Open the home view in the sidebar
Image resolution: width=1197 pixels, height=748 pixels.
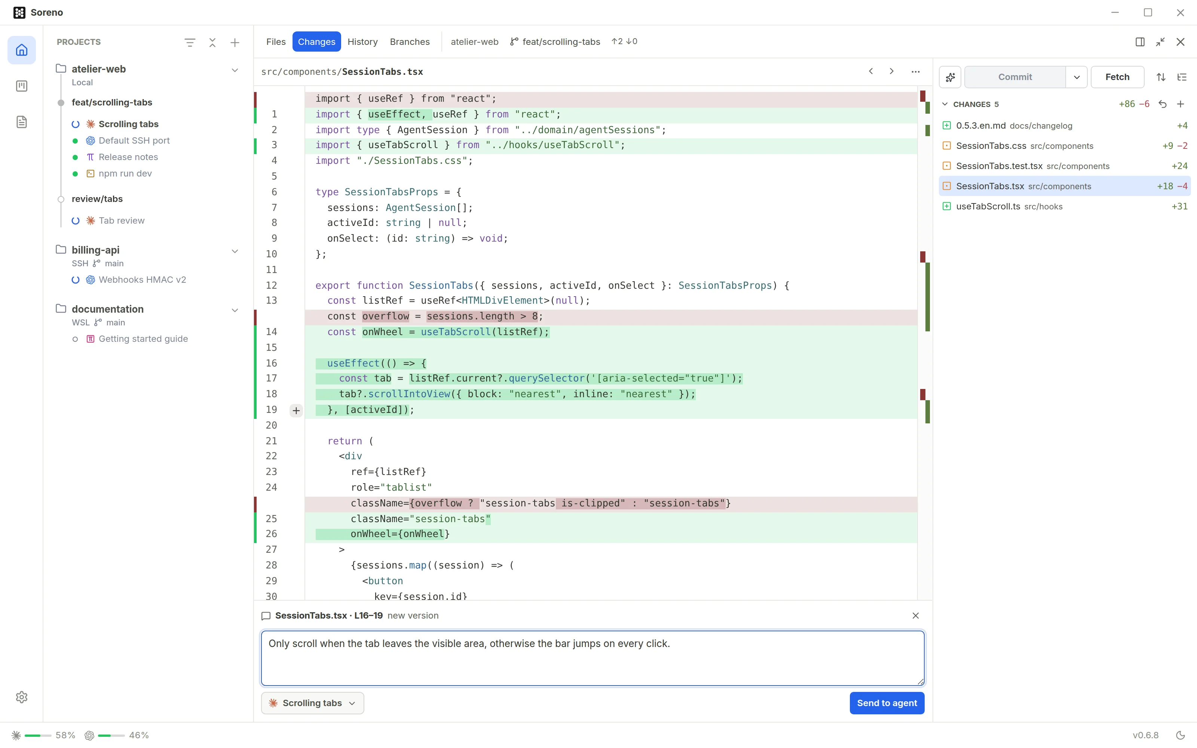(22, 50)
